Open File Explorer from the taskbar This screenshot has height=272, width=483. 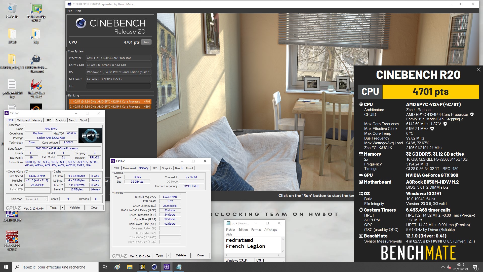pyautogui.click(x=130, y=267)
